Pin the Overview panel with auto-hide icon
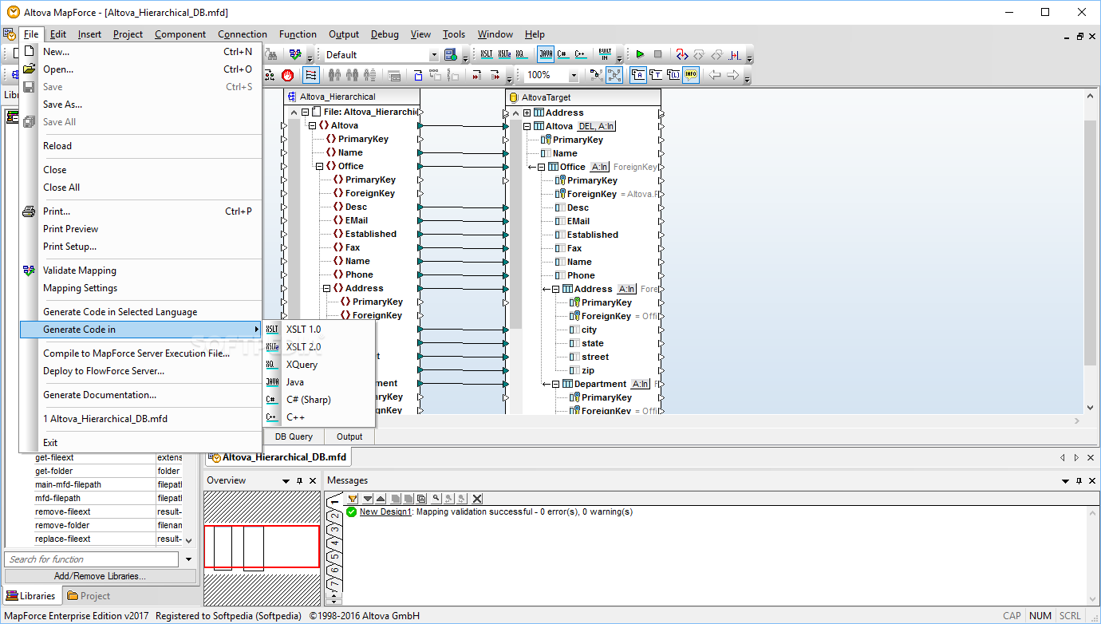The height and width of the screenshot is (624, 1101). 300,481
